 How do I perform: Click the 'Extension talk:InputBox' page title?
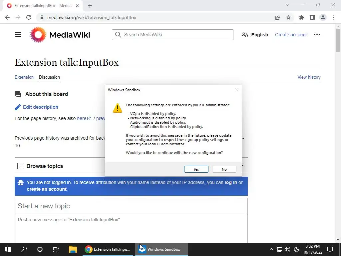[67, 62]
